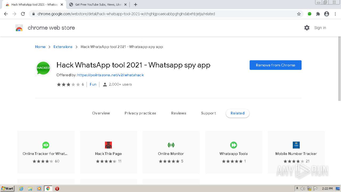The height and width of the screenshot is (192, 341).
Task: Open Online Tracker for What... card title
Action: (45, 154)
